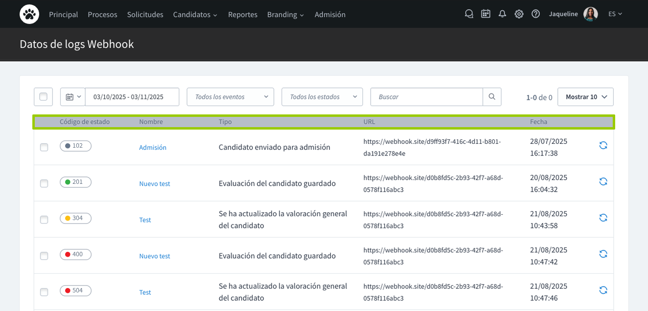648x311 pixels.
Task: Click the paw logo in the navbar
Action: tap(29, 14)
